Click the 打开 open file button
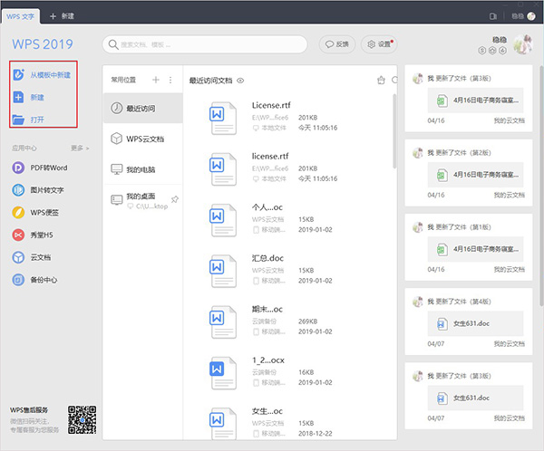Viewport: 544px width, 451px height. (x=36, y=120)
